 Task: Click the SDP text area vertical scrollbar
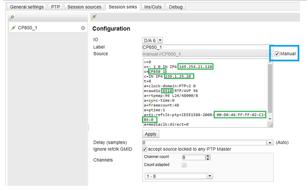tap(269, 89)
